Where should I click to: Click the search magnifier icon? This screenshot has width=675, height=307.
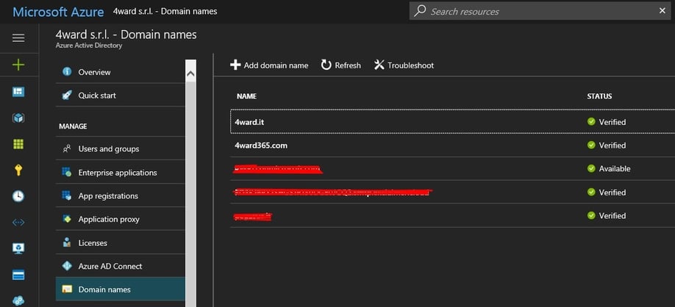click(x=420, y=11)
